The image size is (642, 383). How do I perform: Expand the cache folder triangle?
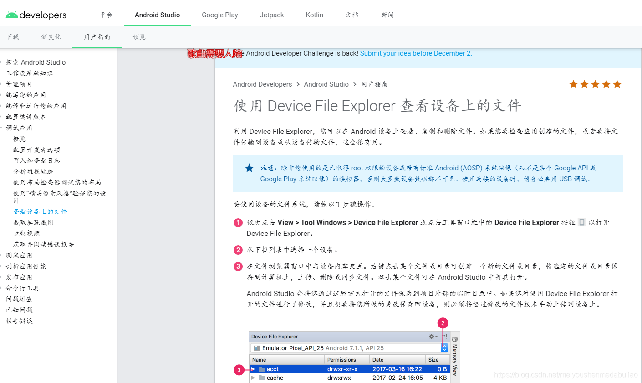pyautogui.click(x=253, y=378)
